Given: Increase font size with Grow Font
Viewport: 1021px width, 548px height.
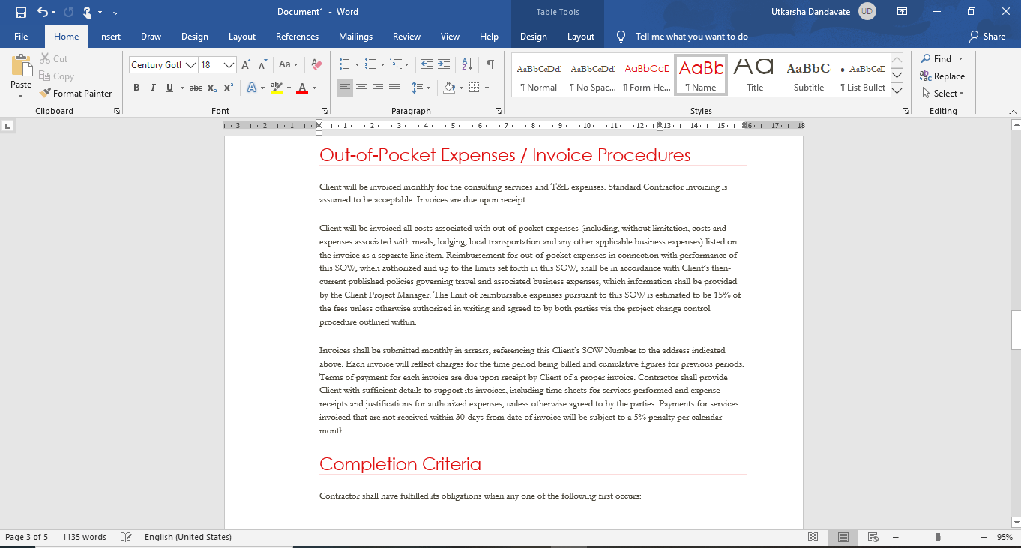Looking at the screenshot, I should (x=246, y=65).
